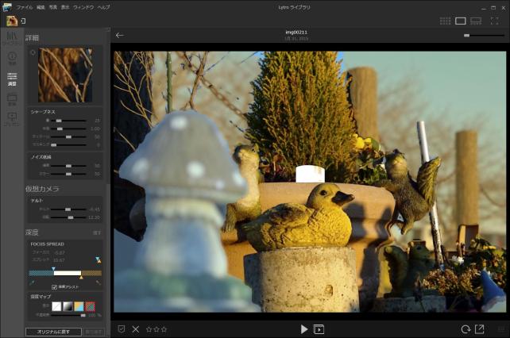Rotate the image with the rotate icon
The height and width of the screenshot is (338, 510).
(x=465, y=329)
